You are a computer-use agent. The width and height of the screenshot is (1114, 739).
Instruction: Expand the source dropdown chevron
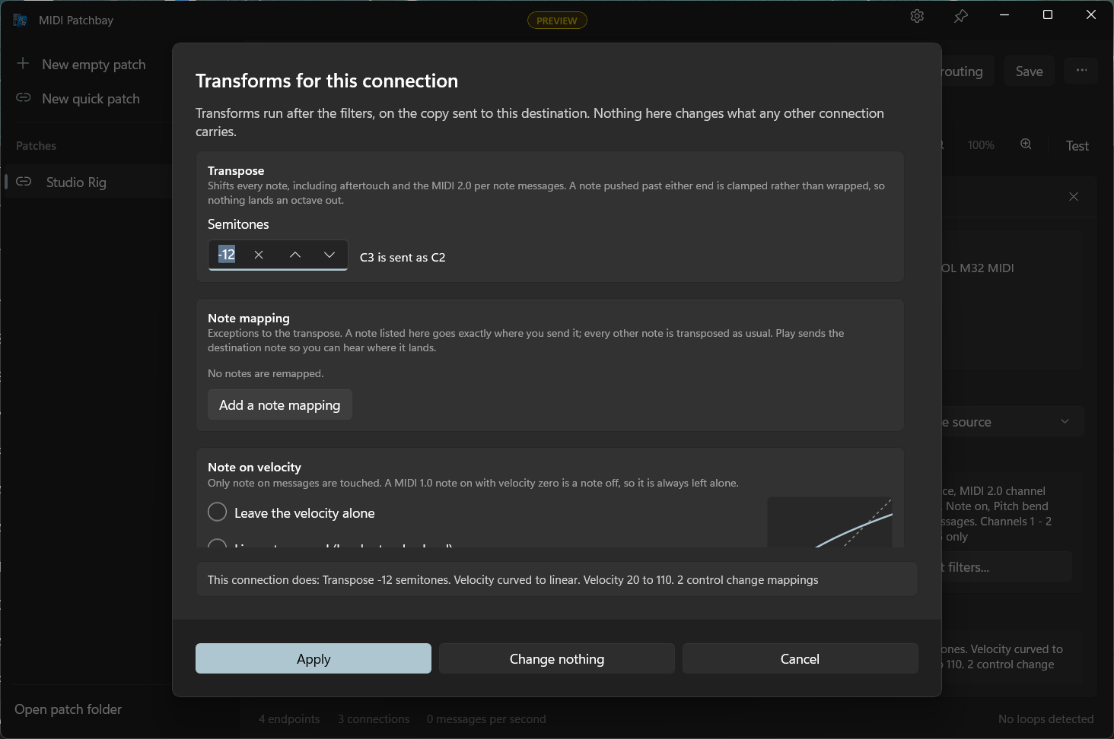pos(1065,422)
